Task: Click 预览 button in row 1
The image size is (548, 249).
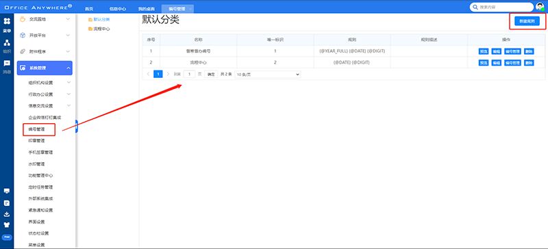Action: tap(484, 51)
